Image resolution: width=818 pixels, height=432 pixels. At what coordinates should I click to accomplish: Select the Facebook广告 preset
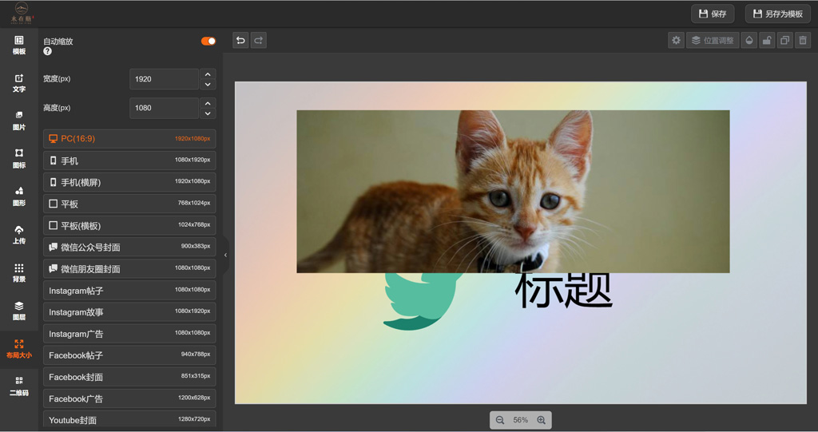pyautogui.click(x=129, y=398)
